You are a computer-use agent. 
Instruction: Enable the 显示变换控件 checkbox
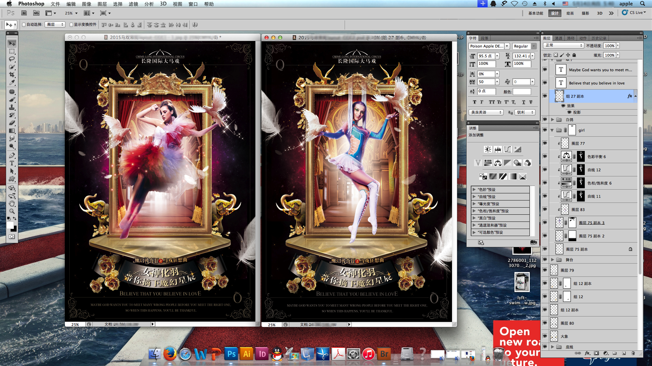pos(71,25)
